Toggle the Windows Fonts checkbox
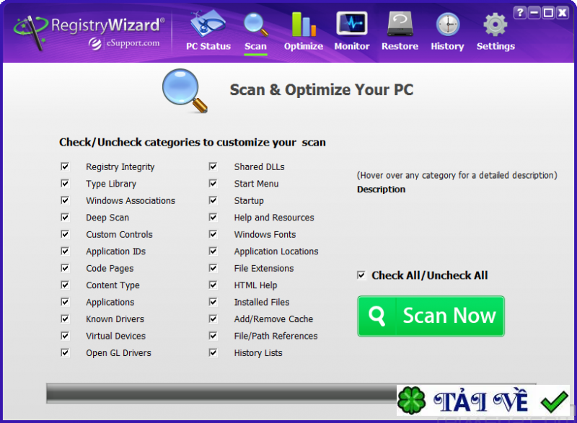The width and height of the screenshot is (577, 423). pos(213,234)
